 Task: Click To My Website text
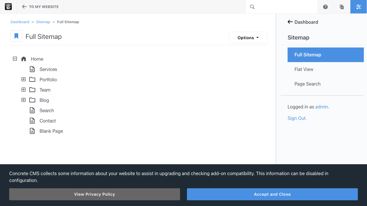pyautogui.click(x=44, y=7)
